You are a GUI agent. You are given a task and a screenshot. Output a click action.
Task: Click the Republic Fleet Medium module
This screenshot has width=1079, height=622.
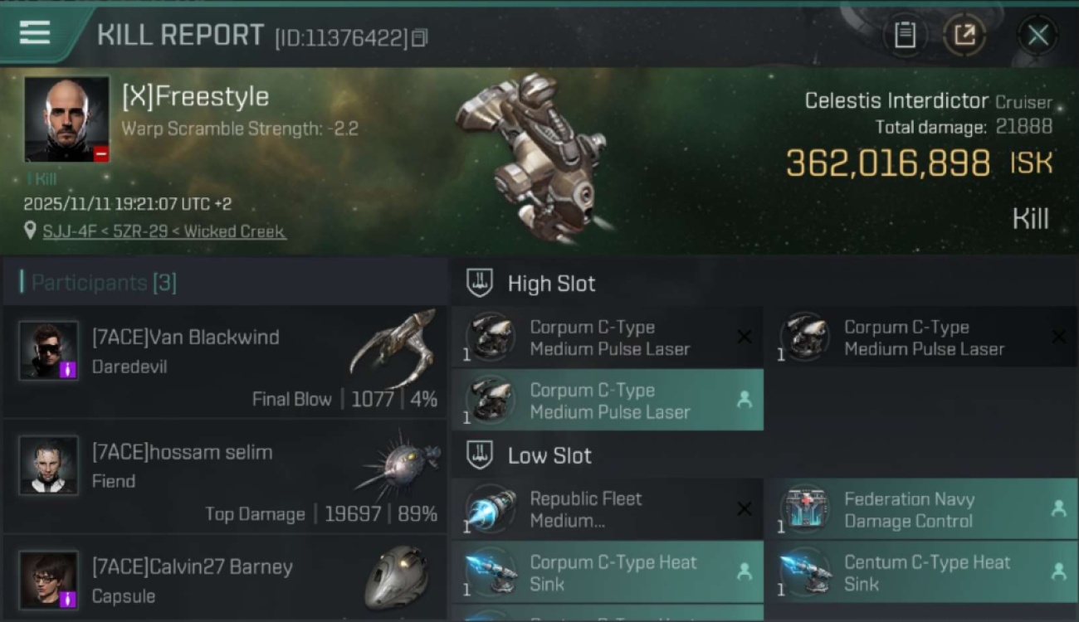(608, 509)
